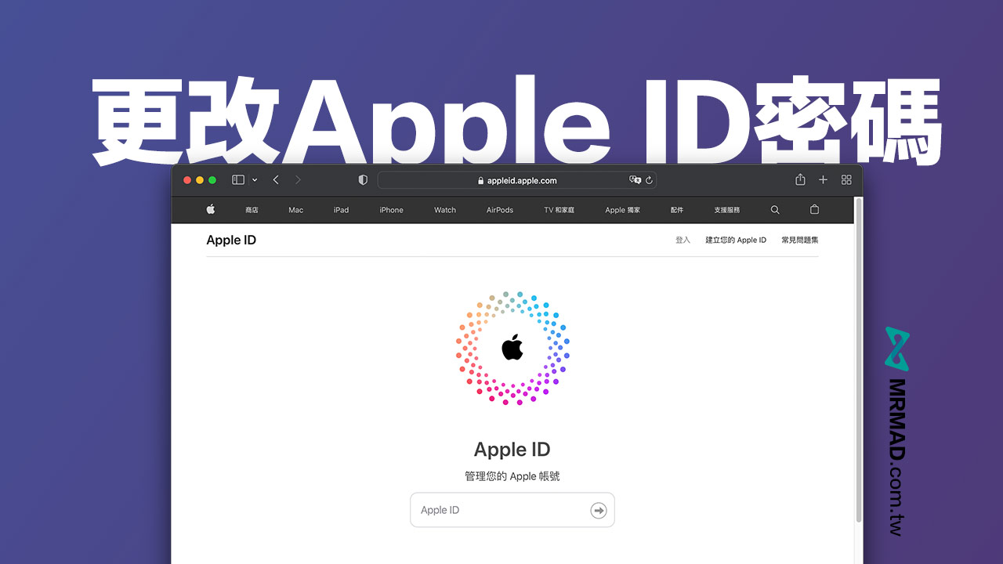Click the privacy report shield icon

363,180
